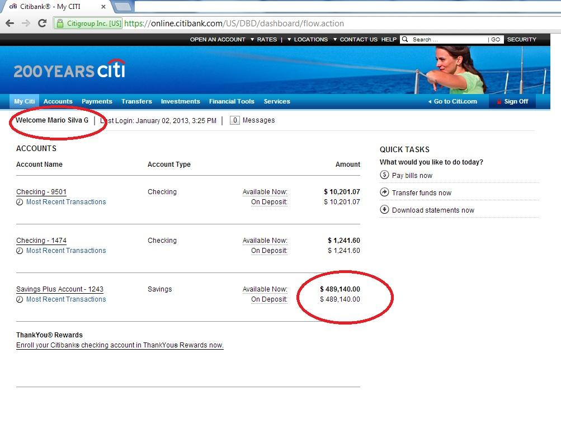Viewport: 561px width, 423px height.
Task: Open the Financial Tools menu
Action: coord(232,101)
